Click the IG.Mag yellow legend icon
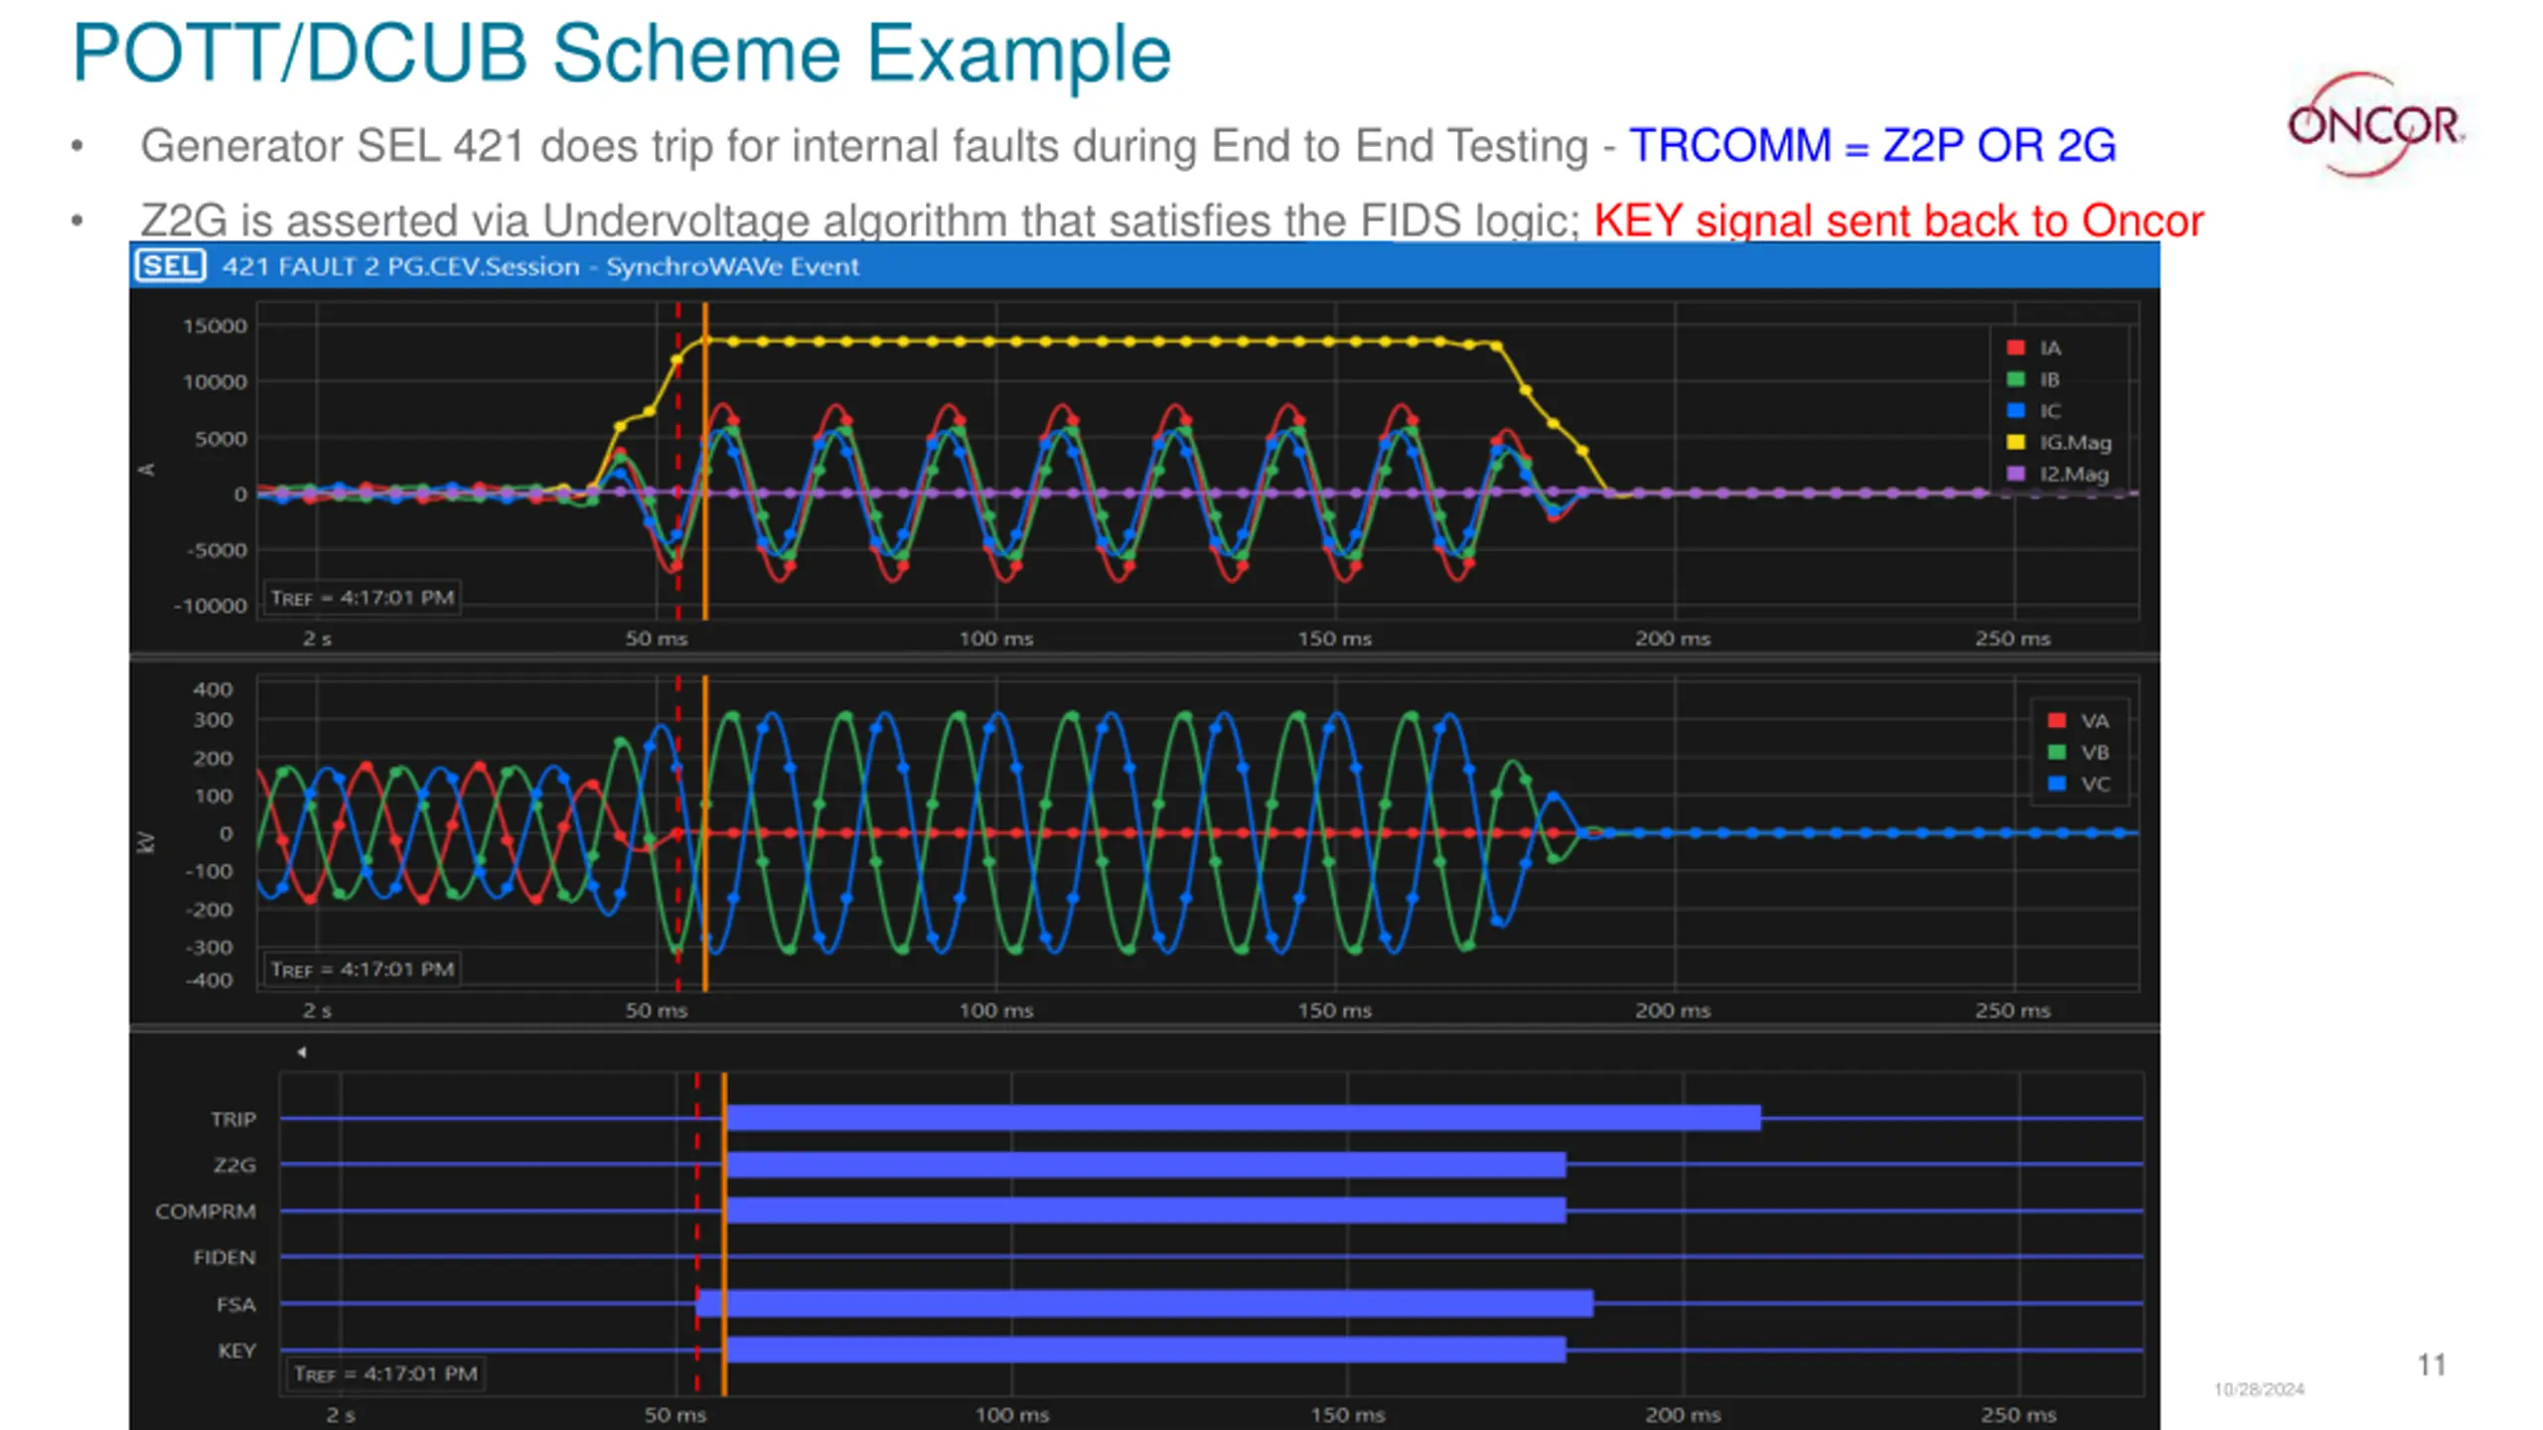The height and width of the screenshot is (1430, 2543). [2016, 443]
